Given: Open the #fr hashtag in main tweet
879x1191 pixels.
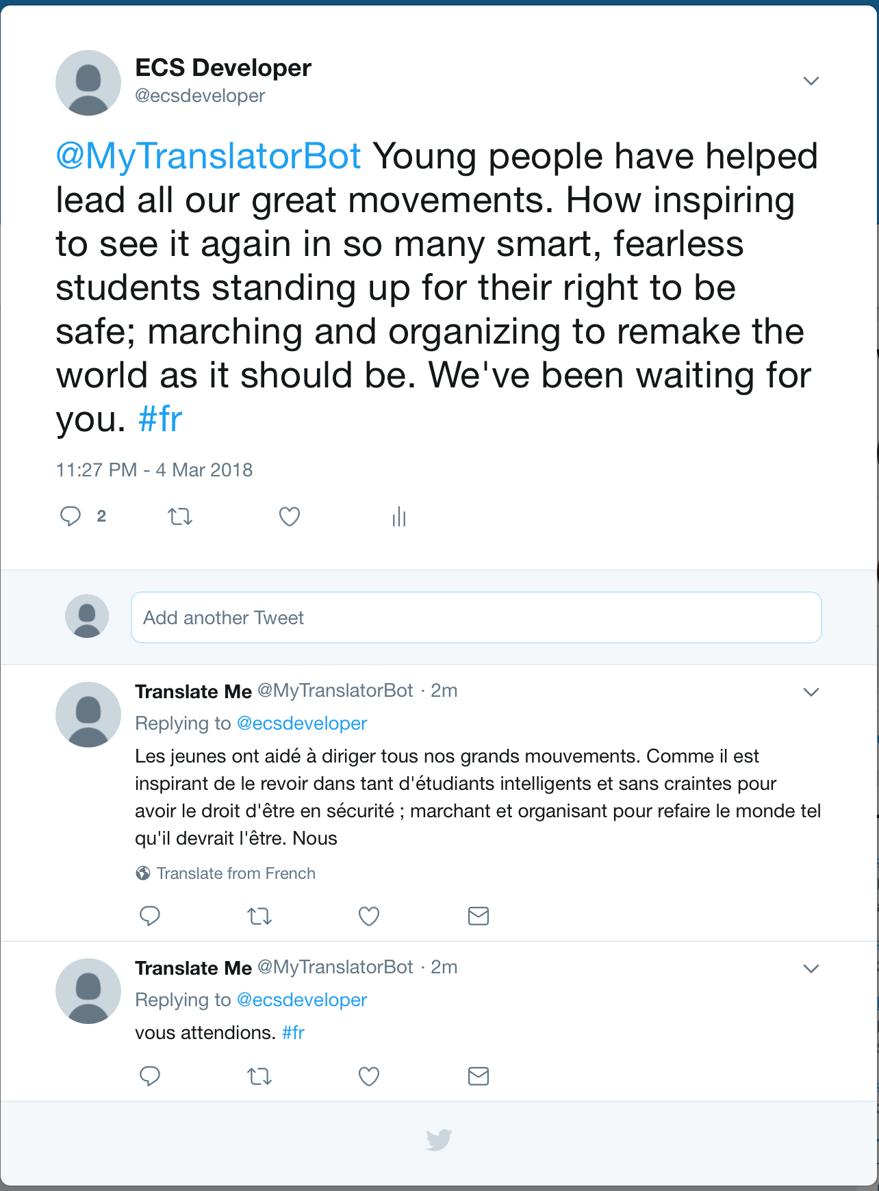Looking at the screenshot, I should click(x=160, y=419).
